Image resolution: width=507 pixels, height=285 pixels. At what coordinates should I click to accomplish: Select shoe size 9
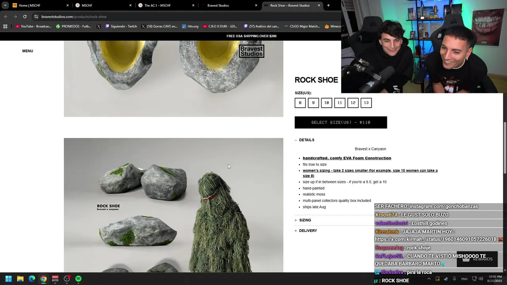pos(313,103)
